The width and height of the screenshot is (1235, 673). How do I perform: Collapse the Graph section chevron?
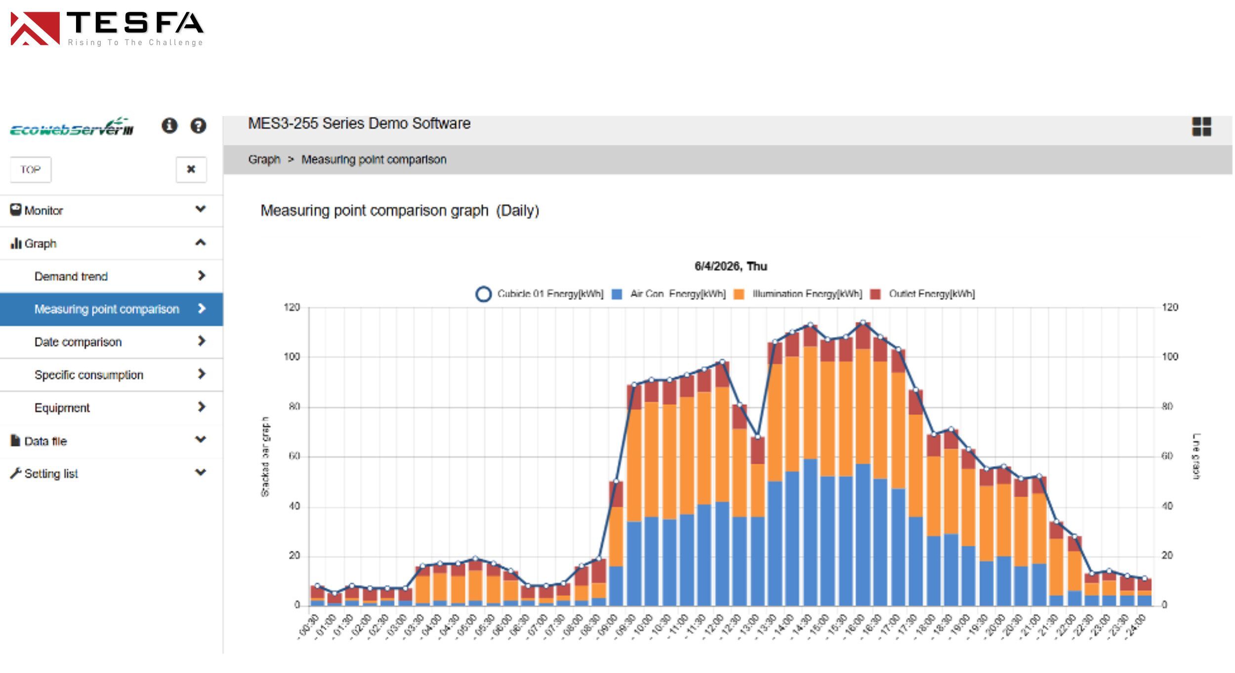click(200, 242)
